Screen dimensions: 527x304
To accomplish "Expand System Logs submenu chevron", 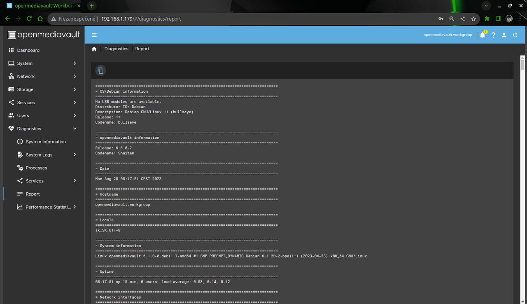I will 75,155.
